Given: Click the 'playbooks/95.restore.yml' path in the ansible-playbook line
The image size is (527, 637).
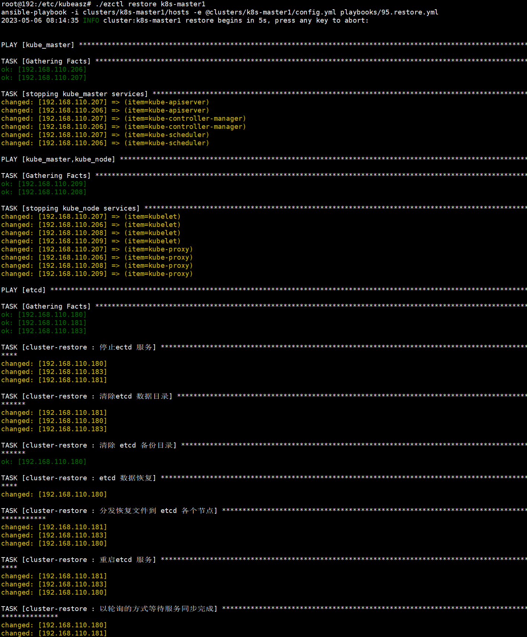Looking at the screenshot, I should pyautogui.click(x=389, y=12).
